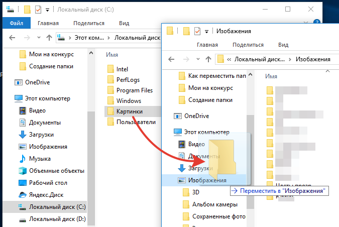Click new folder icon in Изображения title bar
339x227 pixels.
(x=186, y=31)
